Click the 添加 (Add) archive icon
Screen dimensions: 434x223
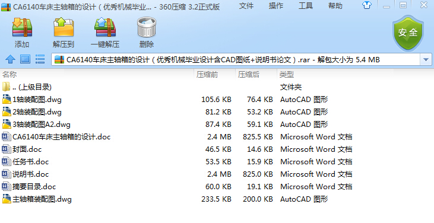(x=22, y=28)
